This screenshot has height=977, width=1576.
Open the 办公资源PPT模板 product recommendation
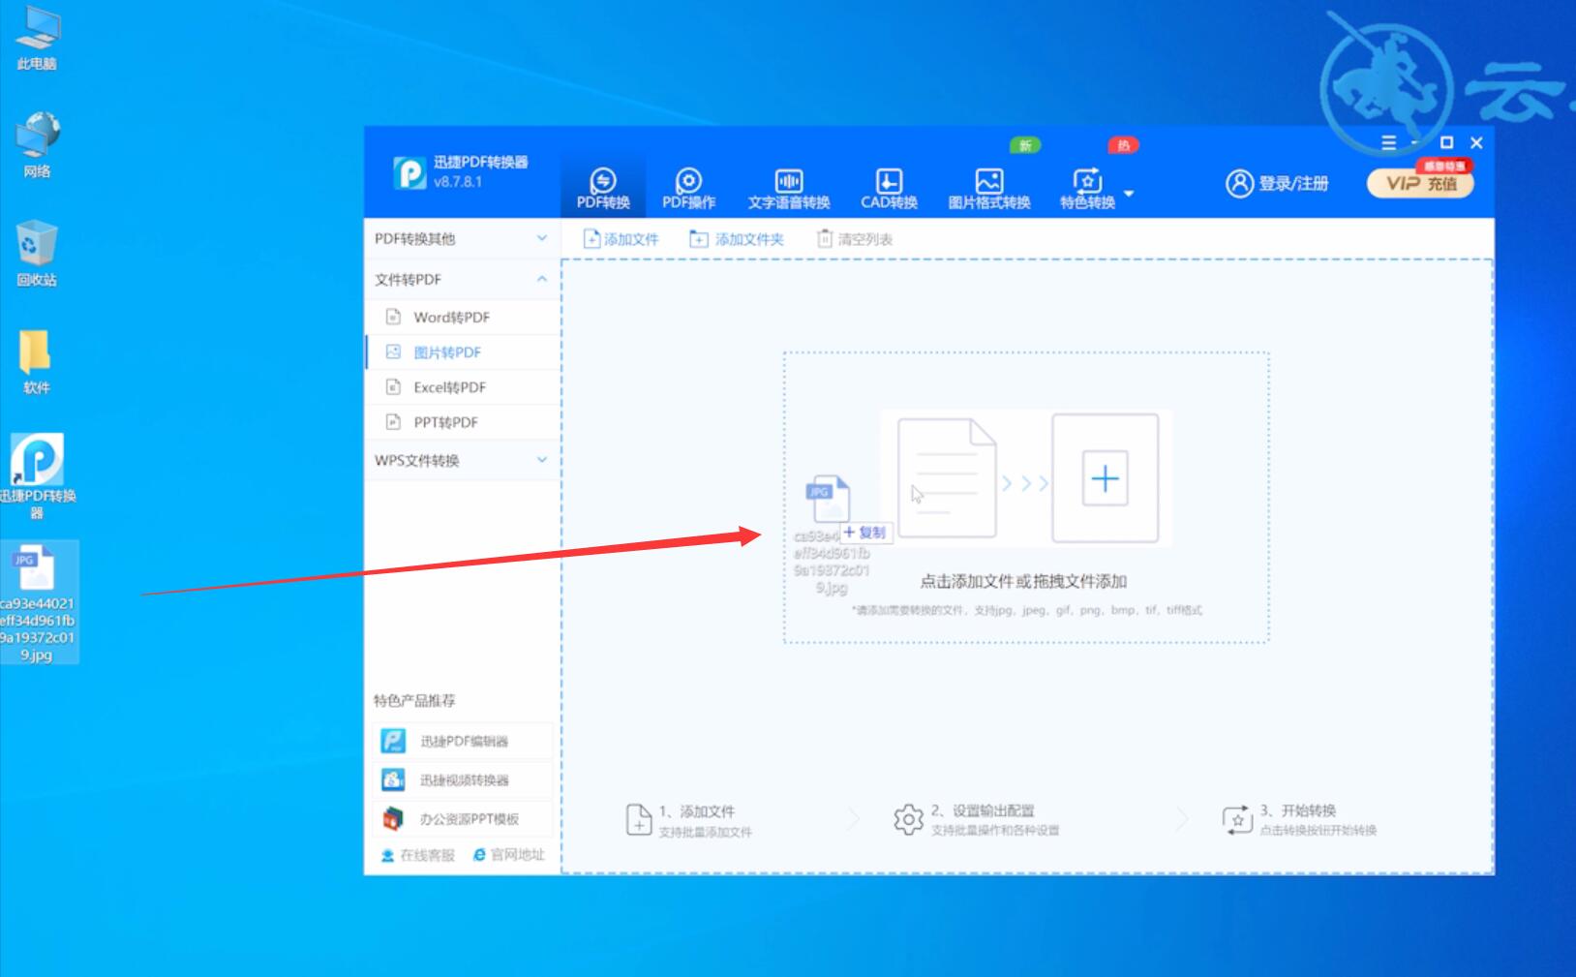[x=463, y=818]
